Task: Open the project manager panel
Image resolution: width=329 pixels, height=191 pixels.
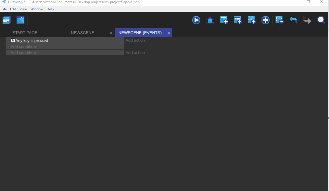Action: [6, 20]
